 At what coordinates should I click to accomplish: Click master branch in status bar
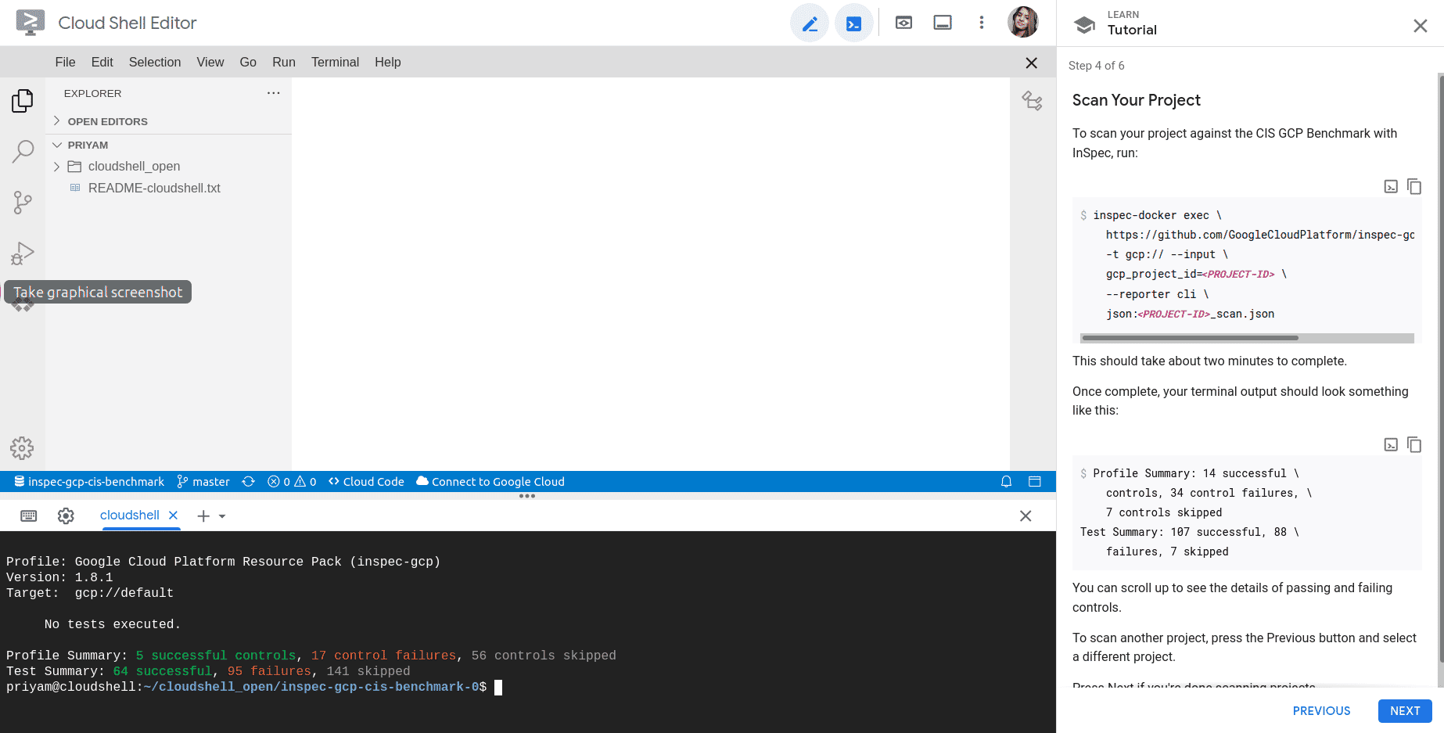pos(203,482)
